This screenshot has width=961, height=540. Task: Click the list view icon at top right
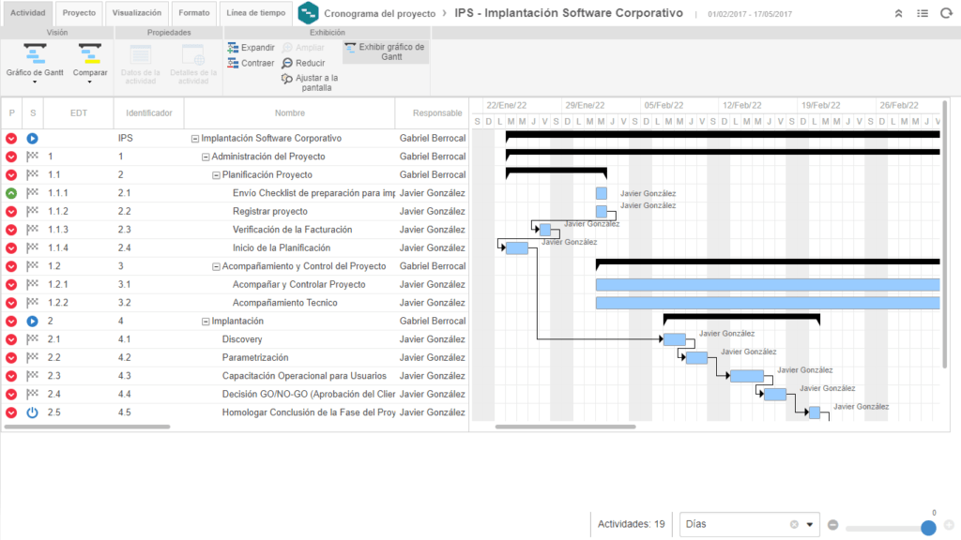coord(922,14)
